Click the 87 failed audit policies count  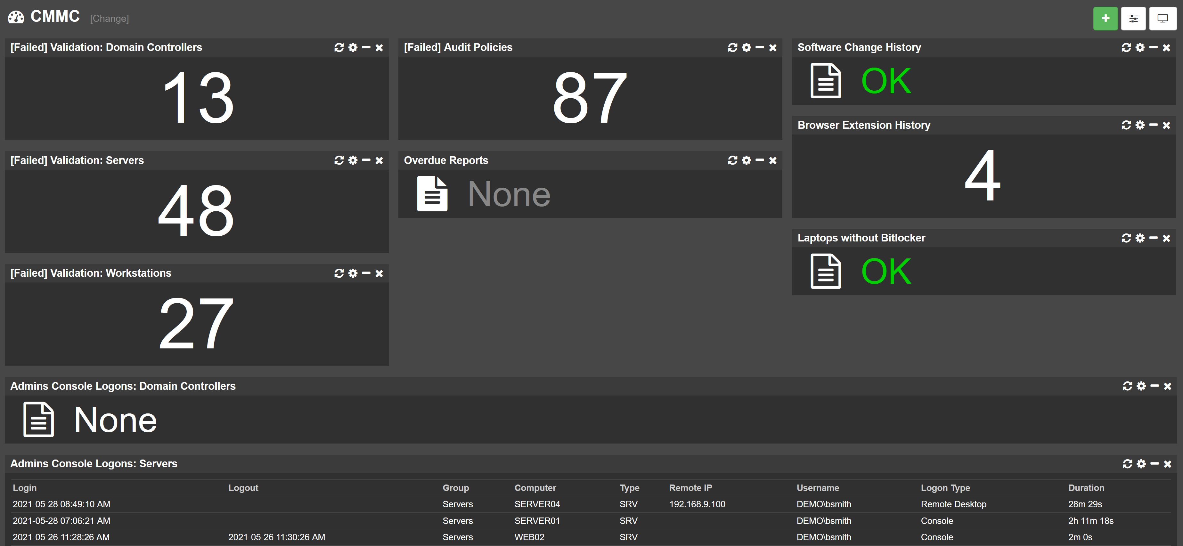click(590, 98)
